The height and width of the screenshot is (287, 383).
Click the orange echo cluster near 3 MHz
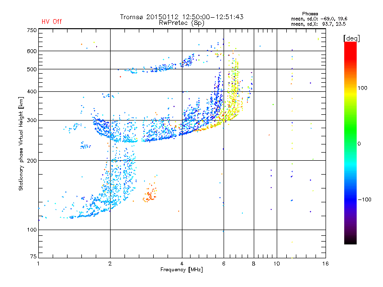pyautogui.click(x=150, y=193)
